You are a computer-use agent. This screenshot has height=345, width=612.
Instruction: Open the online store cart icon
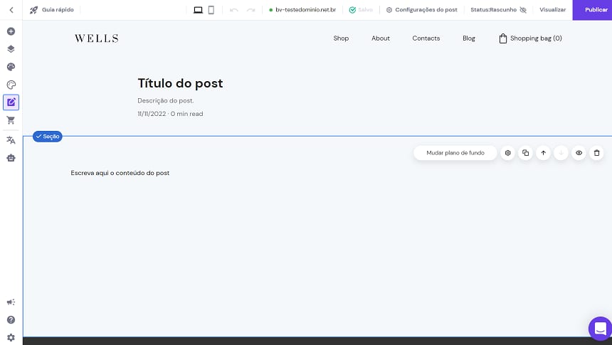pyautogui.click(x=11, y=120)
